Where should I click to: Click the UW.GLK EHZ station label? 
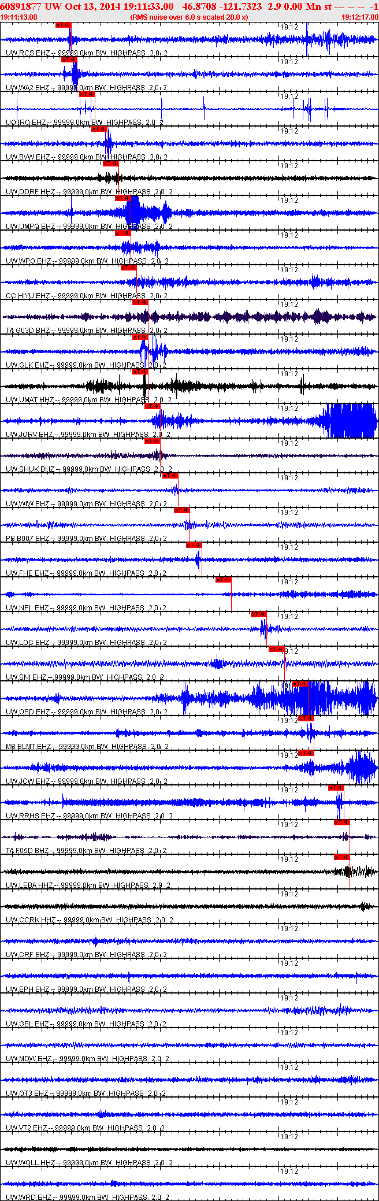[x=28, y=365]
